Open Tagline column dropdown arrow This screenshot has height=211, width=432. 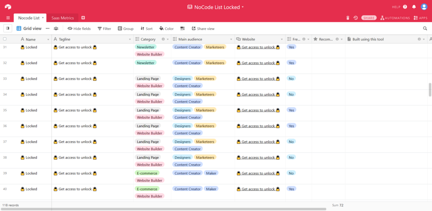[130, 40]
